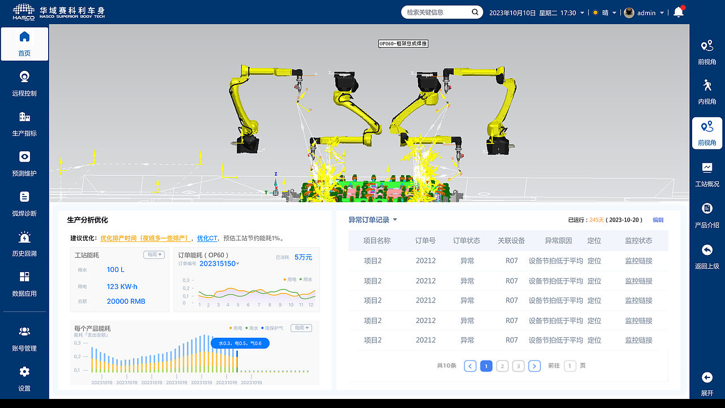
Task: Open 生产指标 production metrics
Action: [x=24, y=124]
